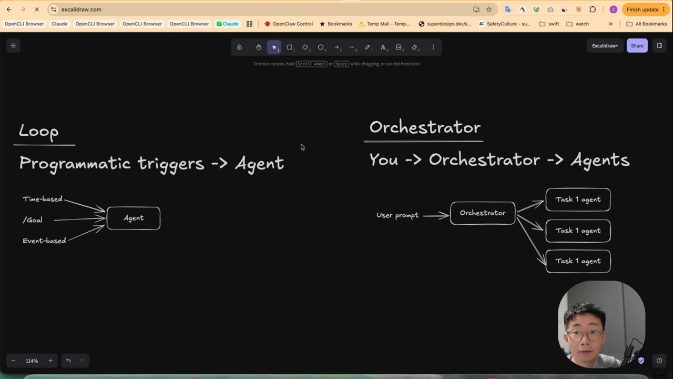Open the green-check Claude tab group
Viewport: 673px width, 379px height.
pos(228,24)
